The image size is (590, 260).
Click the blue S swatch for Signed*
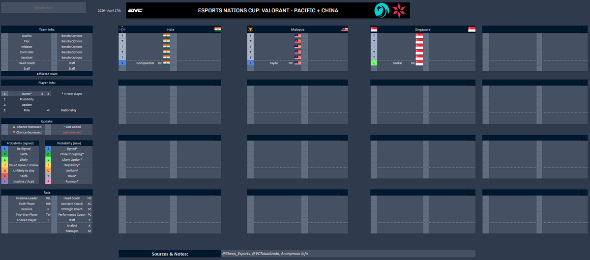pos(48,148)
